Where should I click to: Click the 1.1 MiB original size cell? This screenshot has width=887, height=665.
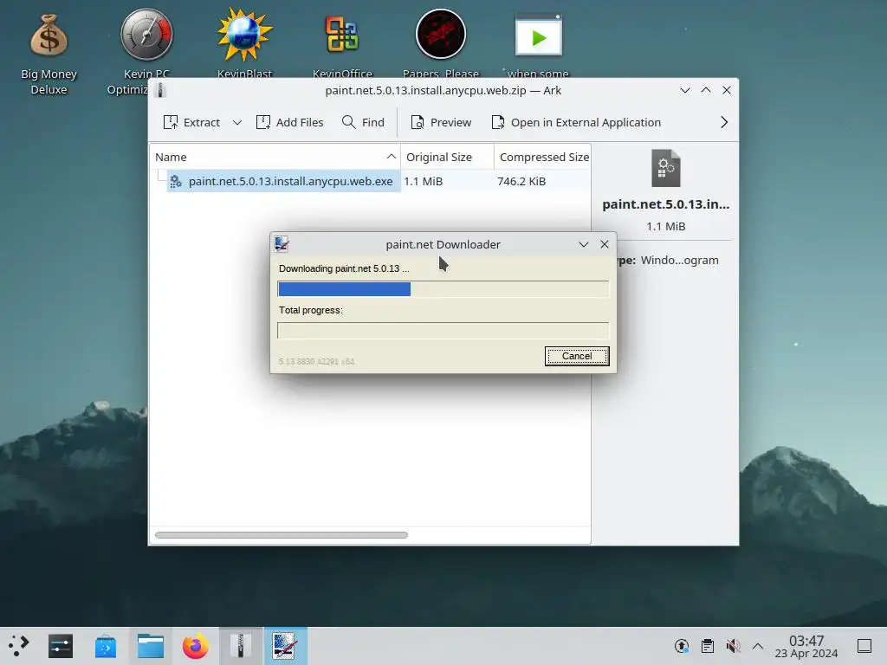coord(423,181)
